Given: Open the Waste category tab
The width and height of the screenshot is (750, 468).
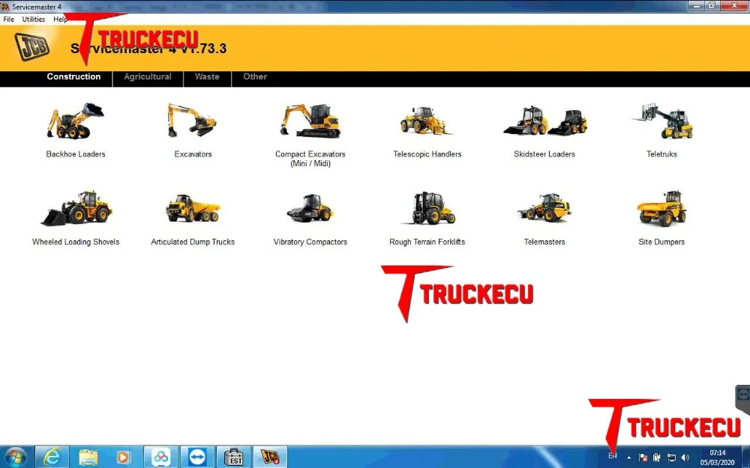Looking at the screenshot, I should [207, 77].
